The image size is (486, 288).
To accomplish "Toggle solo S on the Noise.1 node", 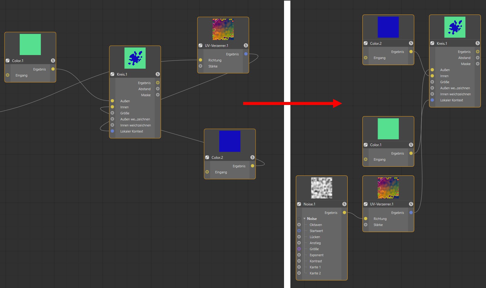I will pos(344,204).
